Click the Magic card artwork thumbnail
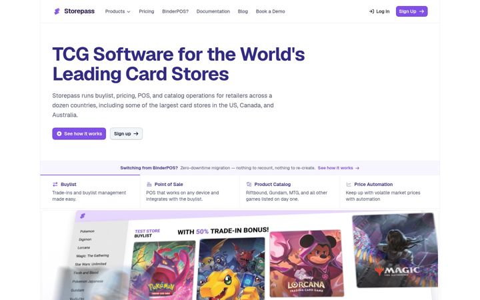The height and width of the screenshot is (300, 480). 395,250
